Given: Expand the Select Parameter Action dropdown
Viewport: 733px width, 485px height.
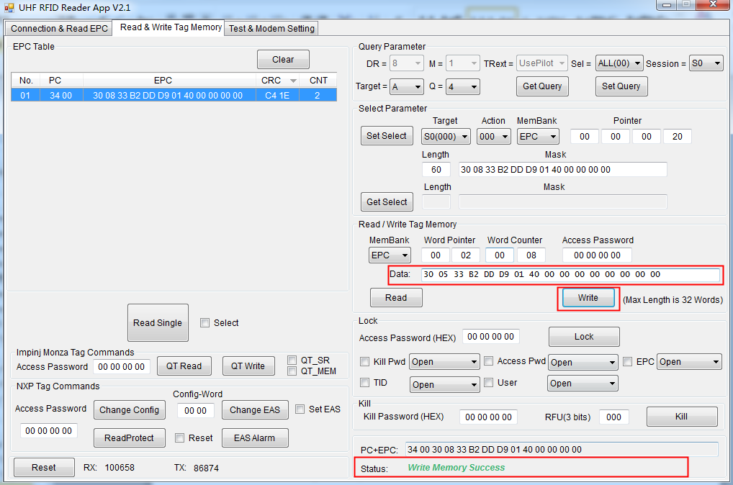Looking at the screenshot, I should (494, 136).
